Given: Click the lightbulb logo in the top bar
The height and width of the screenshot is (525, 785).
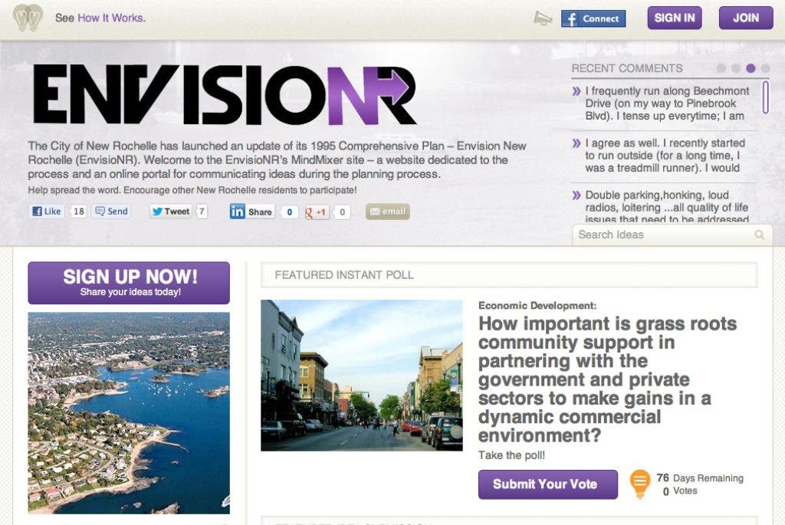Looking at the screenshot, I should 28,18.
